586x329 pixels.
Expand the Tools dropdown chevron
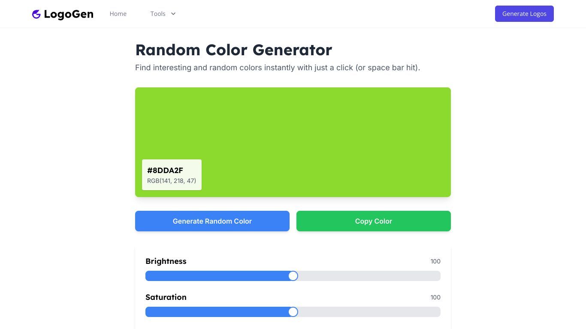(173, 14)
